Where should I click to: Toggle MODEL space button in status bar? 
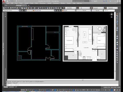coord(23,90)
